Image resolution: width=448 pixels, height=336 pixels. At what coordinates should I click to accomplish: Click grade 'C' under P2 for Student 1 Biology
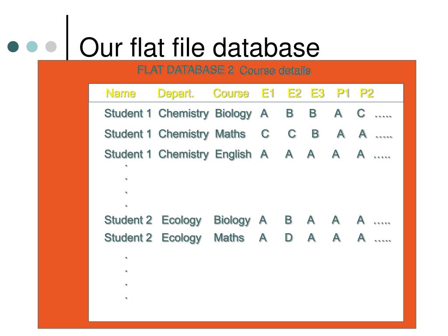361,113
